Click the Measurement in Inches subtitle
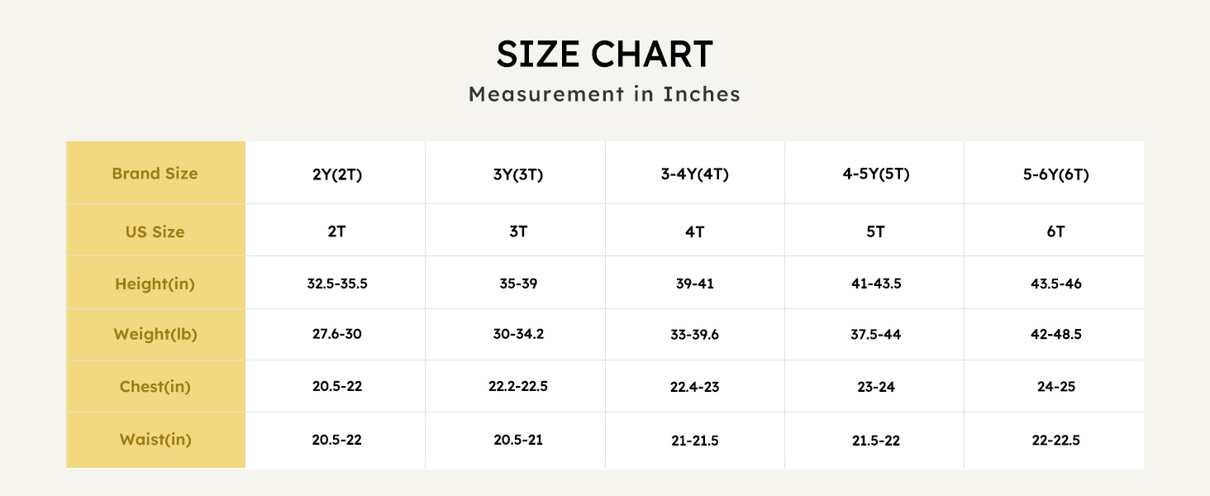 (604, 94)
